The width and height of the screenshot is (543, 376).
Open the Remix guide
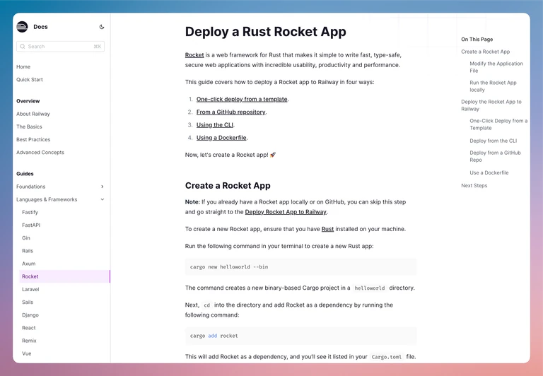click(29, 341)
